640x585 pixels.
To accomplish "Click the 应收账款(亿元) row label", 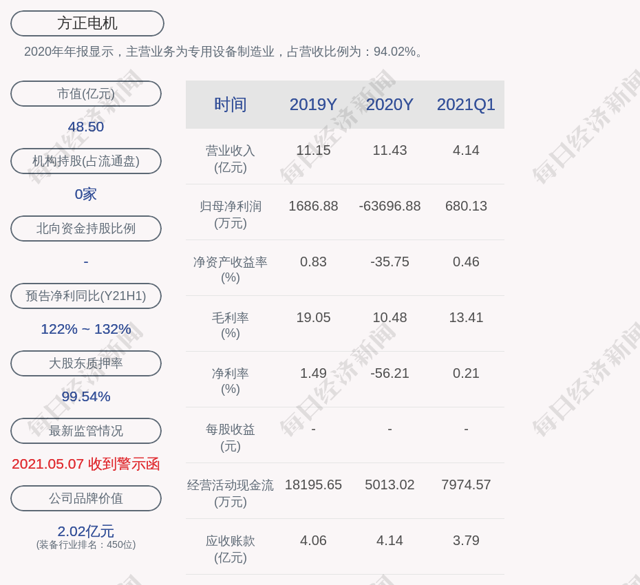I will pos(231,549).
